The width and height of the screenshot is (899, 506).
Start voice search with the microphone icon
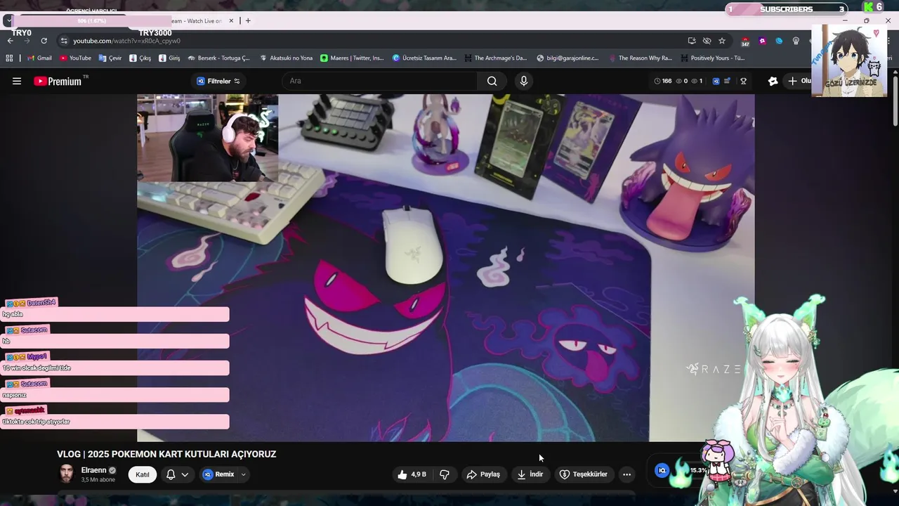click(523, 81)
